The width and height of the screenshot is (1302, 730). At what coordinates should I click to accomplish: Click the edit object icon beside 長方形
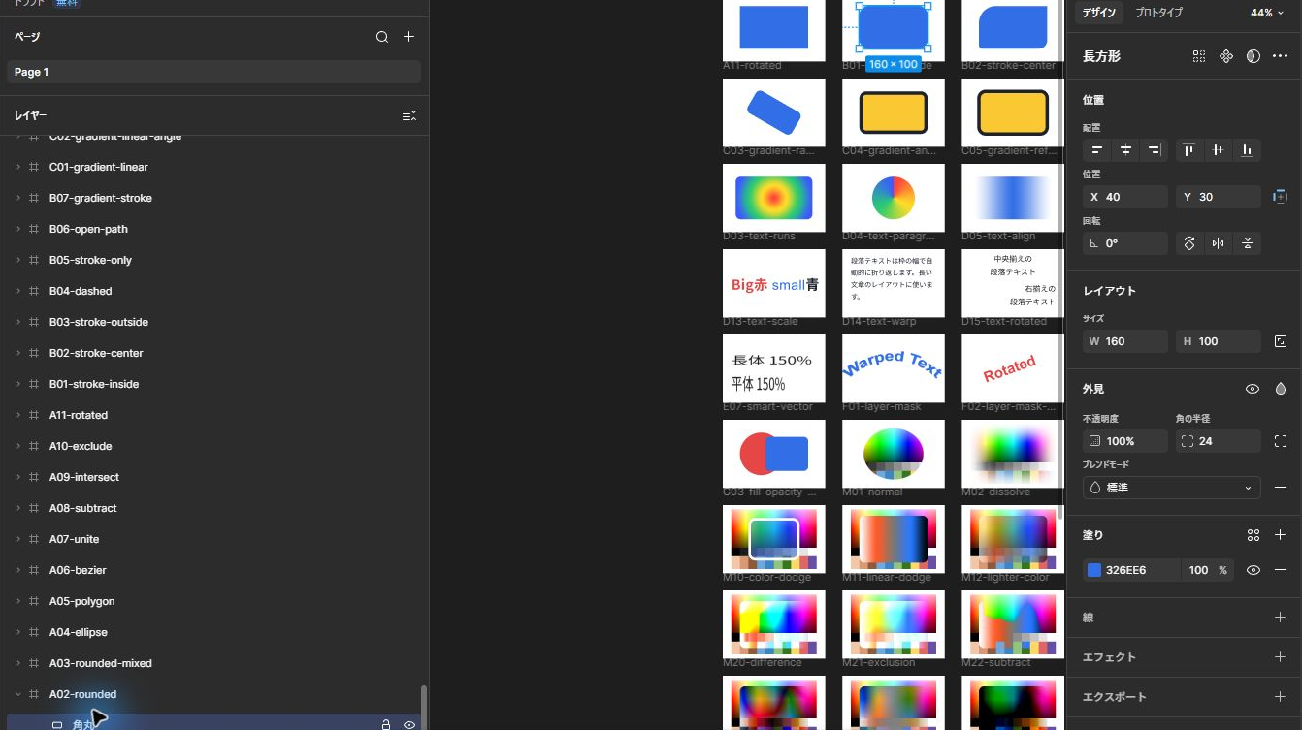1199,56
